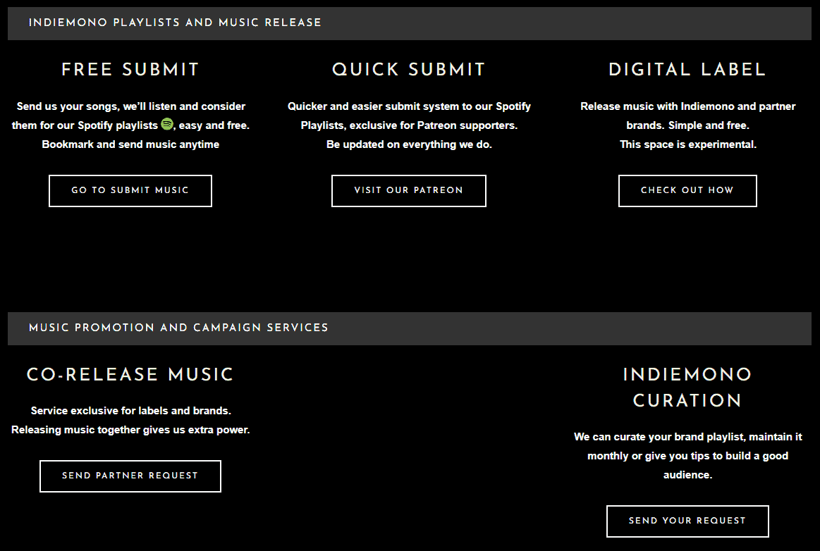
Task: Click the green Spotify icon
Action: (x=166, y=124)
